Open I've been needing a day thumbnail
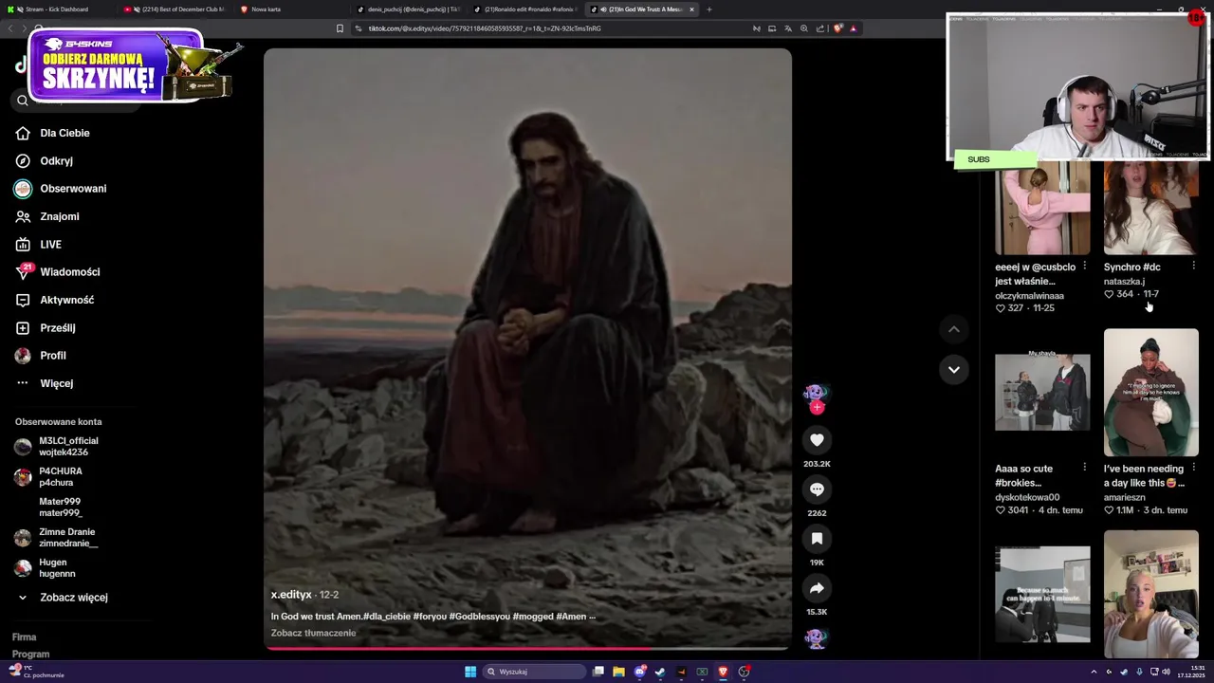This screenshot has height=683, width=1214. point(1150,392)
